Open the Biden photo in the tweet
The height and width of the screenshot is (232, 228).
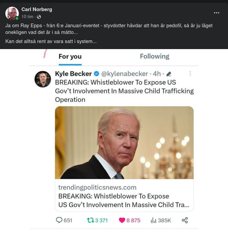pos(124,143)
